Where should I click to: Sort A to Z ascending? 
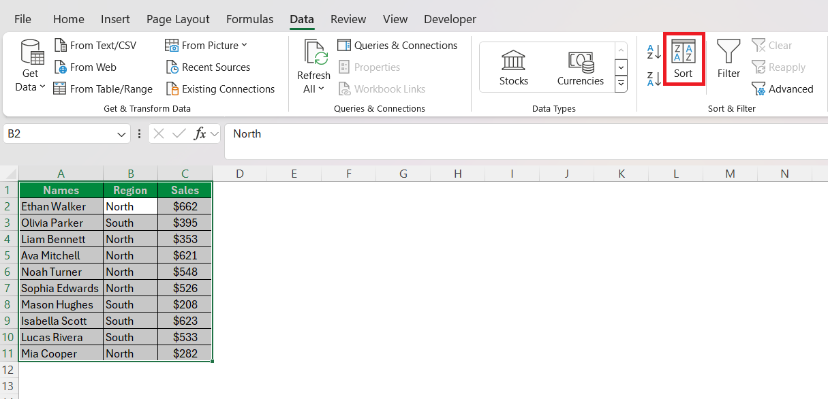pos(654,52)
